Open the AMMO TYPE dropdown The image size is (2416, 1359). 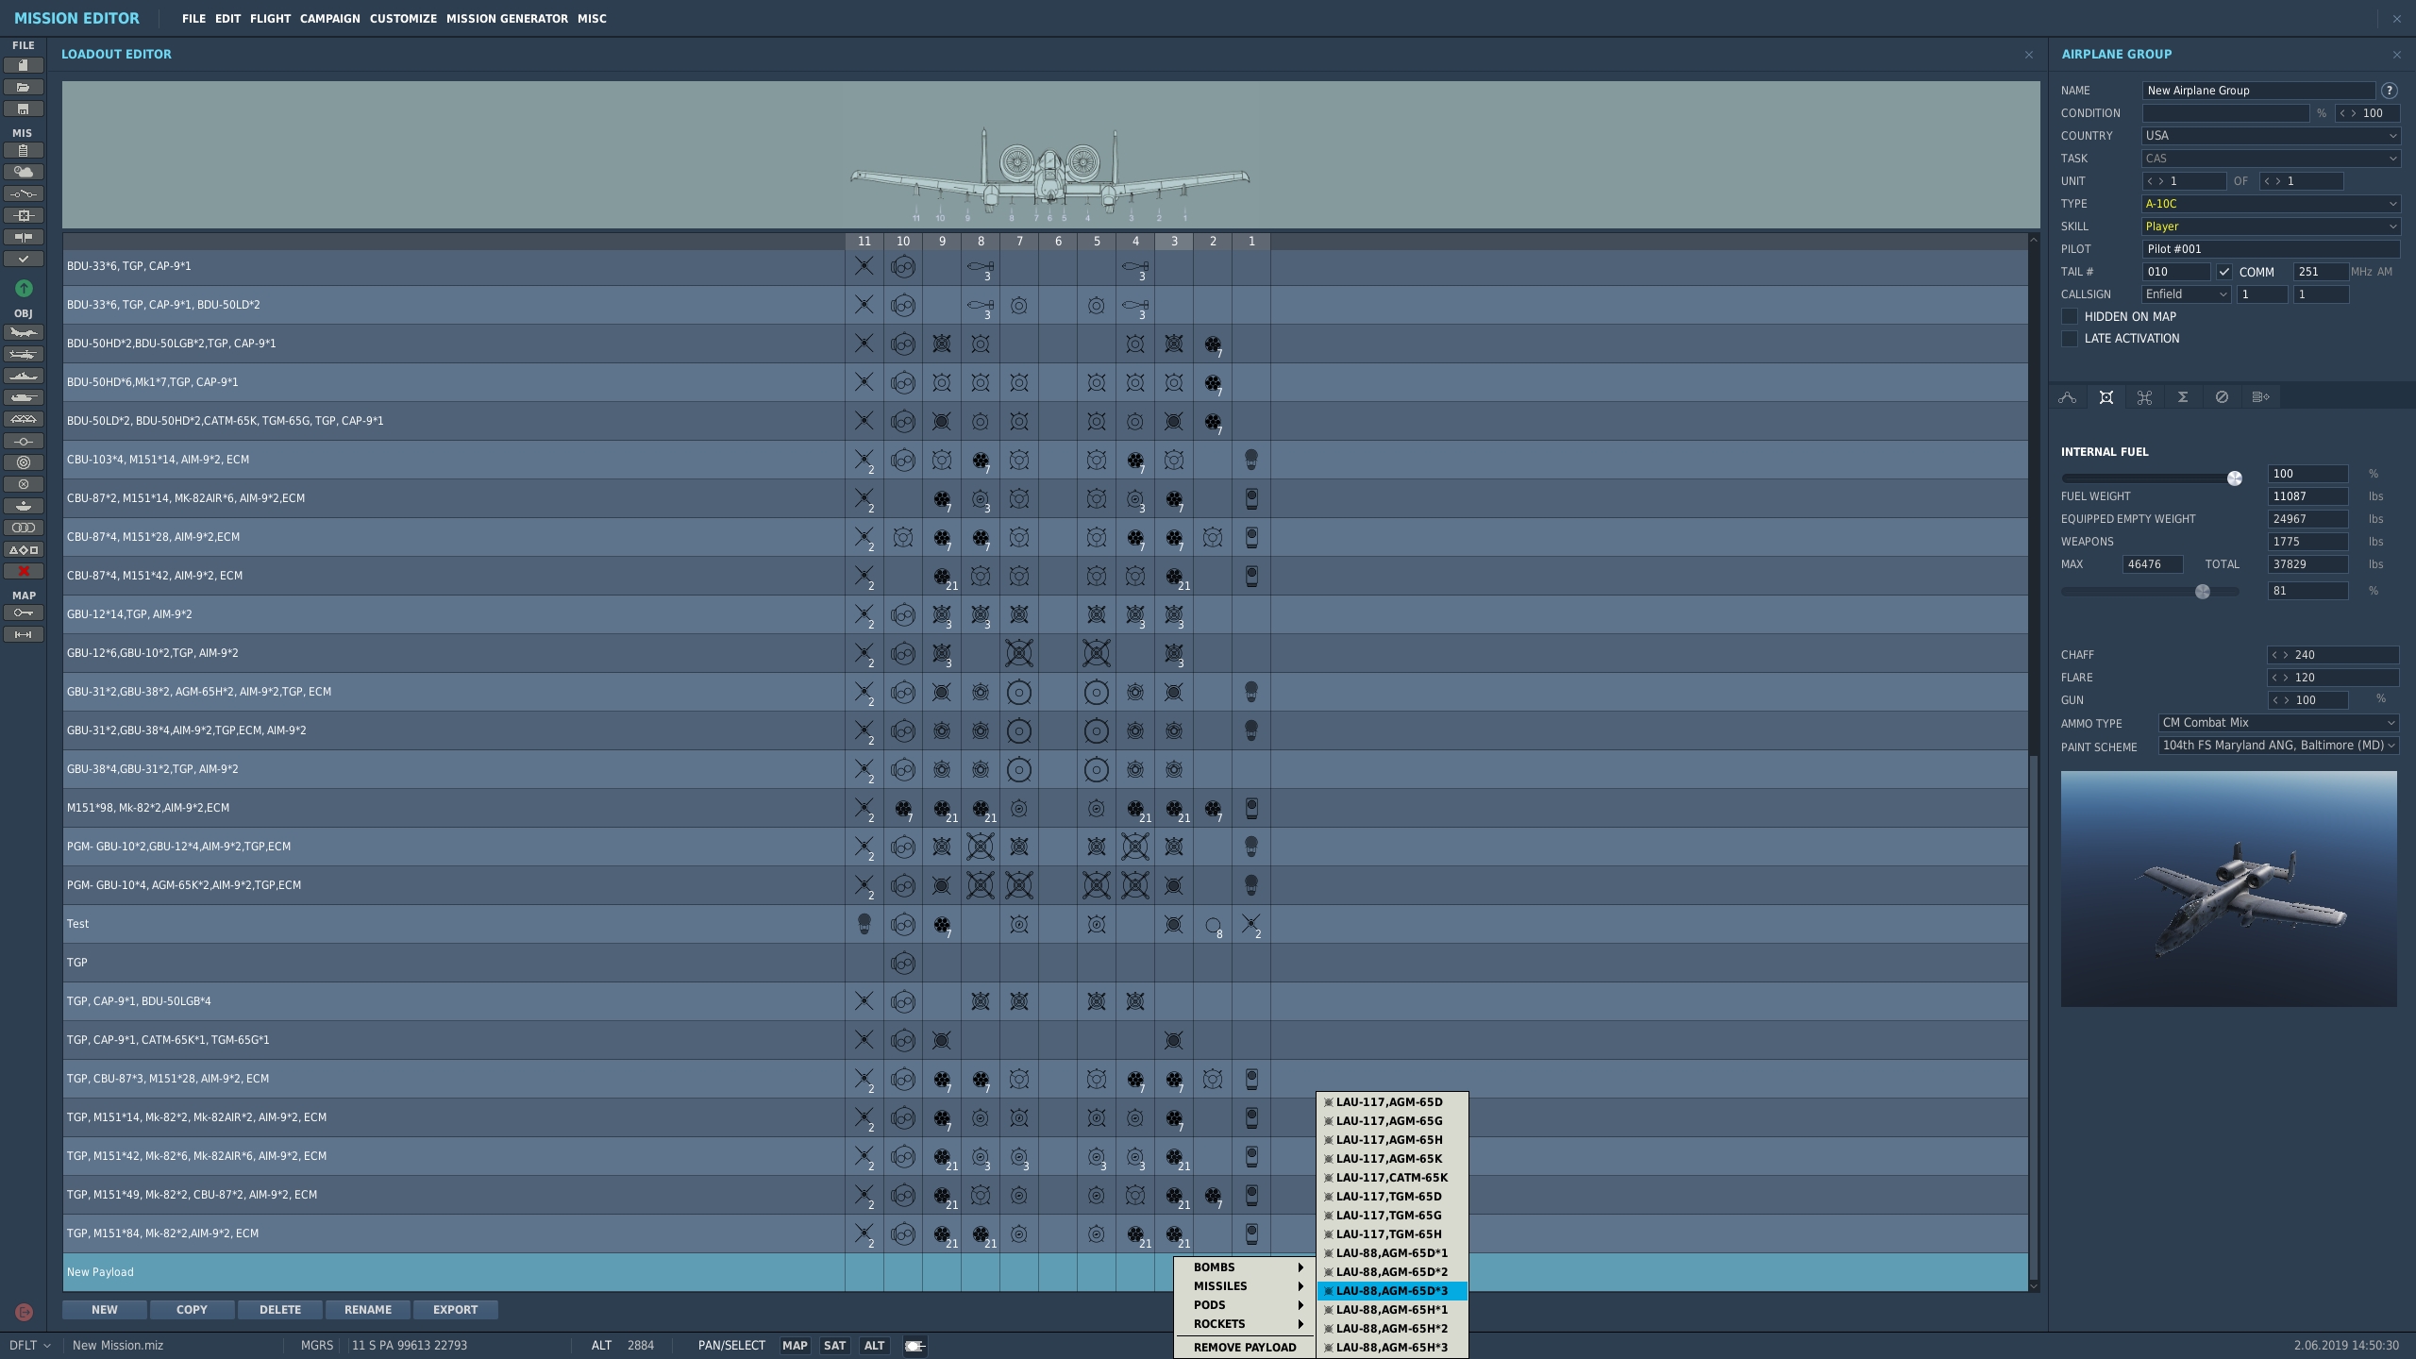[x=2277, y=723]
